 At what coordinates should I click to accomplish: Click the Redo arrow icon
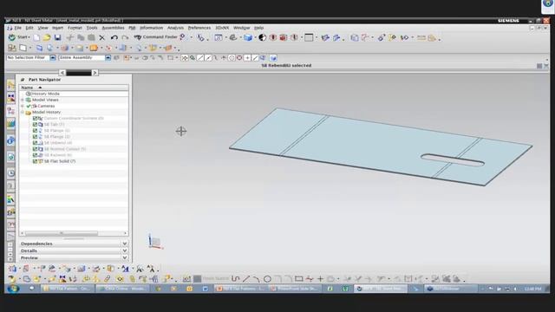tap(125, 37)
